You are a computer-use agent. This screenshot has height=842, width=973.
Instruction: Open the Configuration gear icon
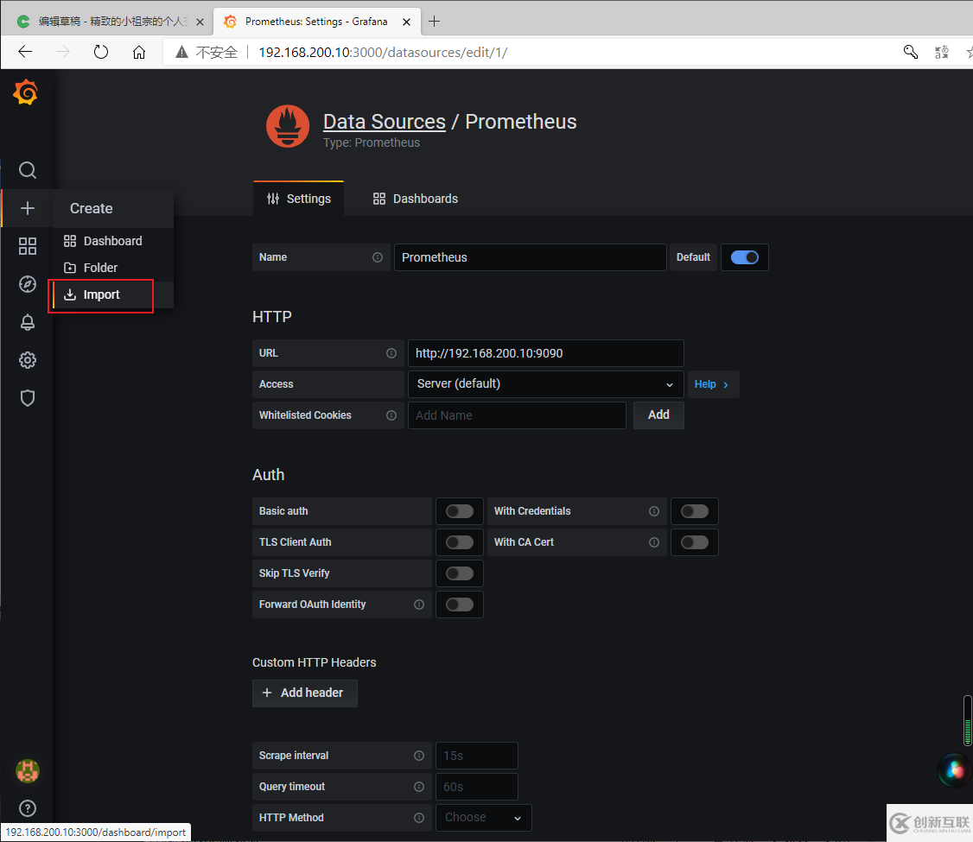pos(28,360)
